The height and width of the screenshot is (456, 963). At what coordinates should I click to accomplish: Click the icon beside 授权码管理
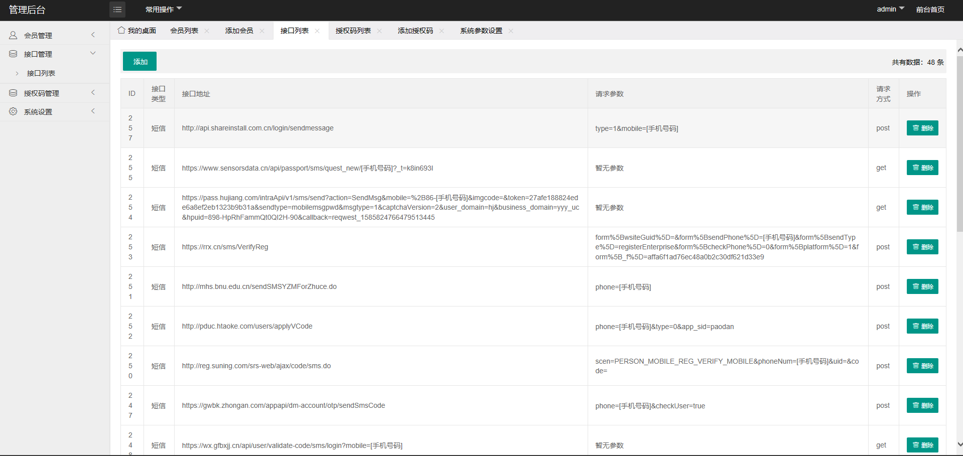(x=13, y=93)
